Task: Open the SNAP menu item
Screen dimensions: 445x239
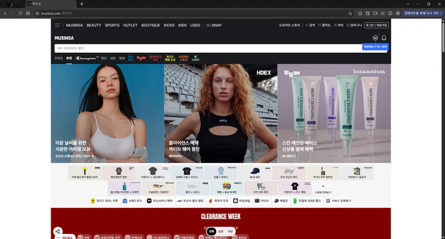Action: coord(214,25)
